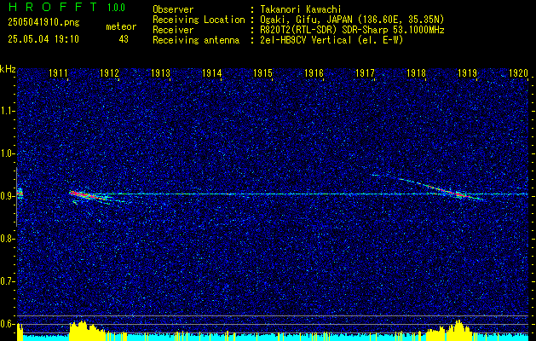Click the file name 2505041910.png
Image resolution: width=536 pixels, height=341 pixels.
pos(43,23)
